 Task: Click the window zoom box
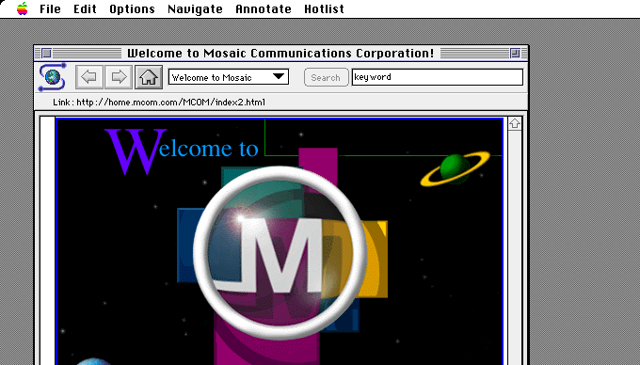click(515, 53)
